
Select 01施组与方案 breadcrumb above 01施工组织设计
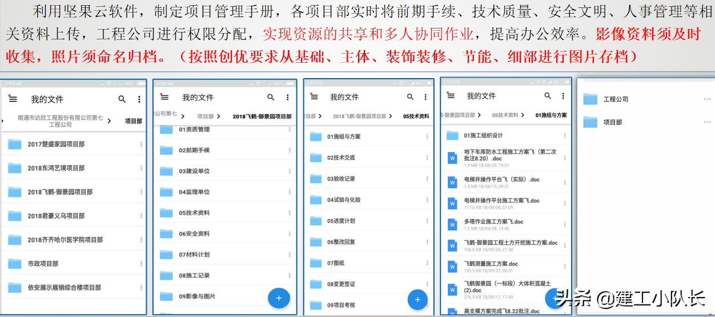(551, 115)
